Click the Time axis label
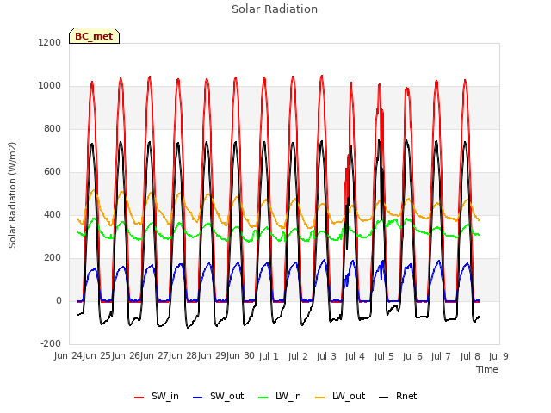Image resolution: width=551 pixels, height=413 pixels. 487,369
